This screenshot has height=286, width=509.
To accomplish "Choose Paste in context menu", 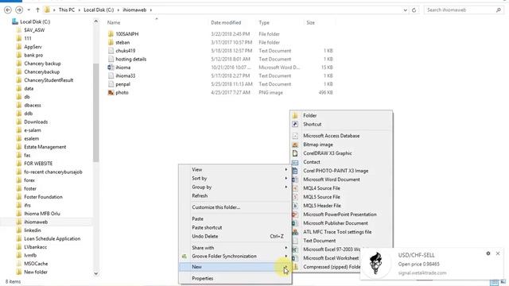I will coord(235,219).
